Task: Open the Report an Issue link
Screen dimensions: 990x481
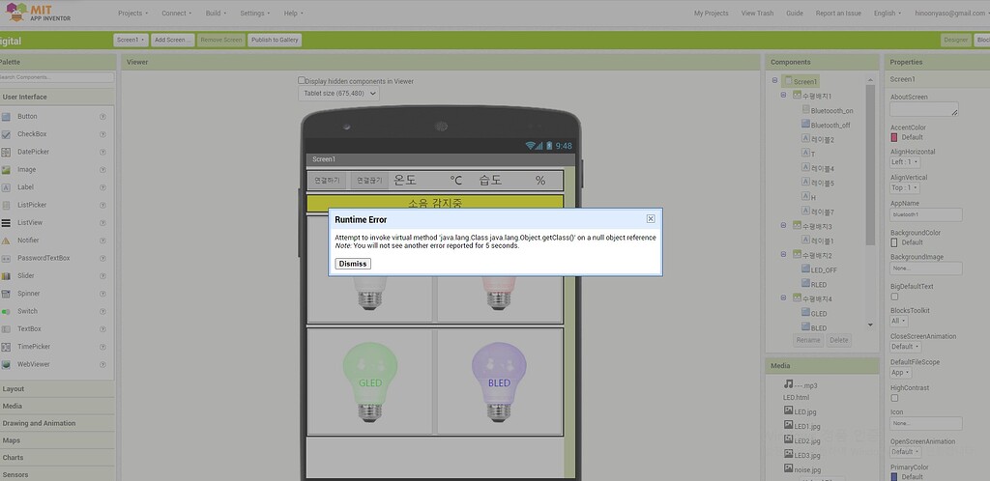Action: click(838, 14)
